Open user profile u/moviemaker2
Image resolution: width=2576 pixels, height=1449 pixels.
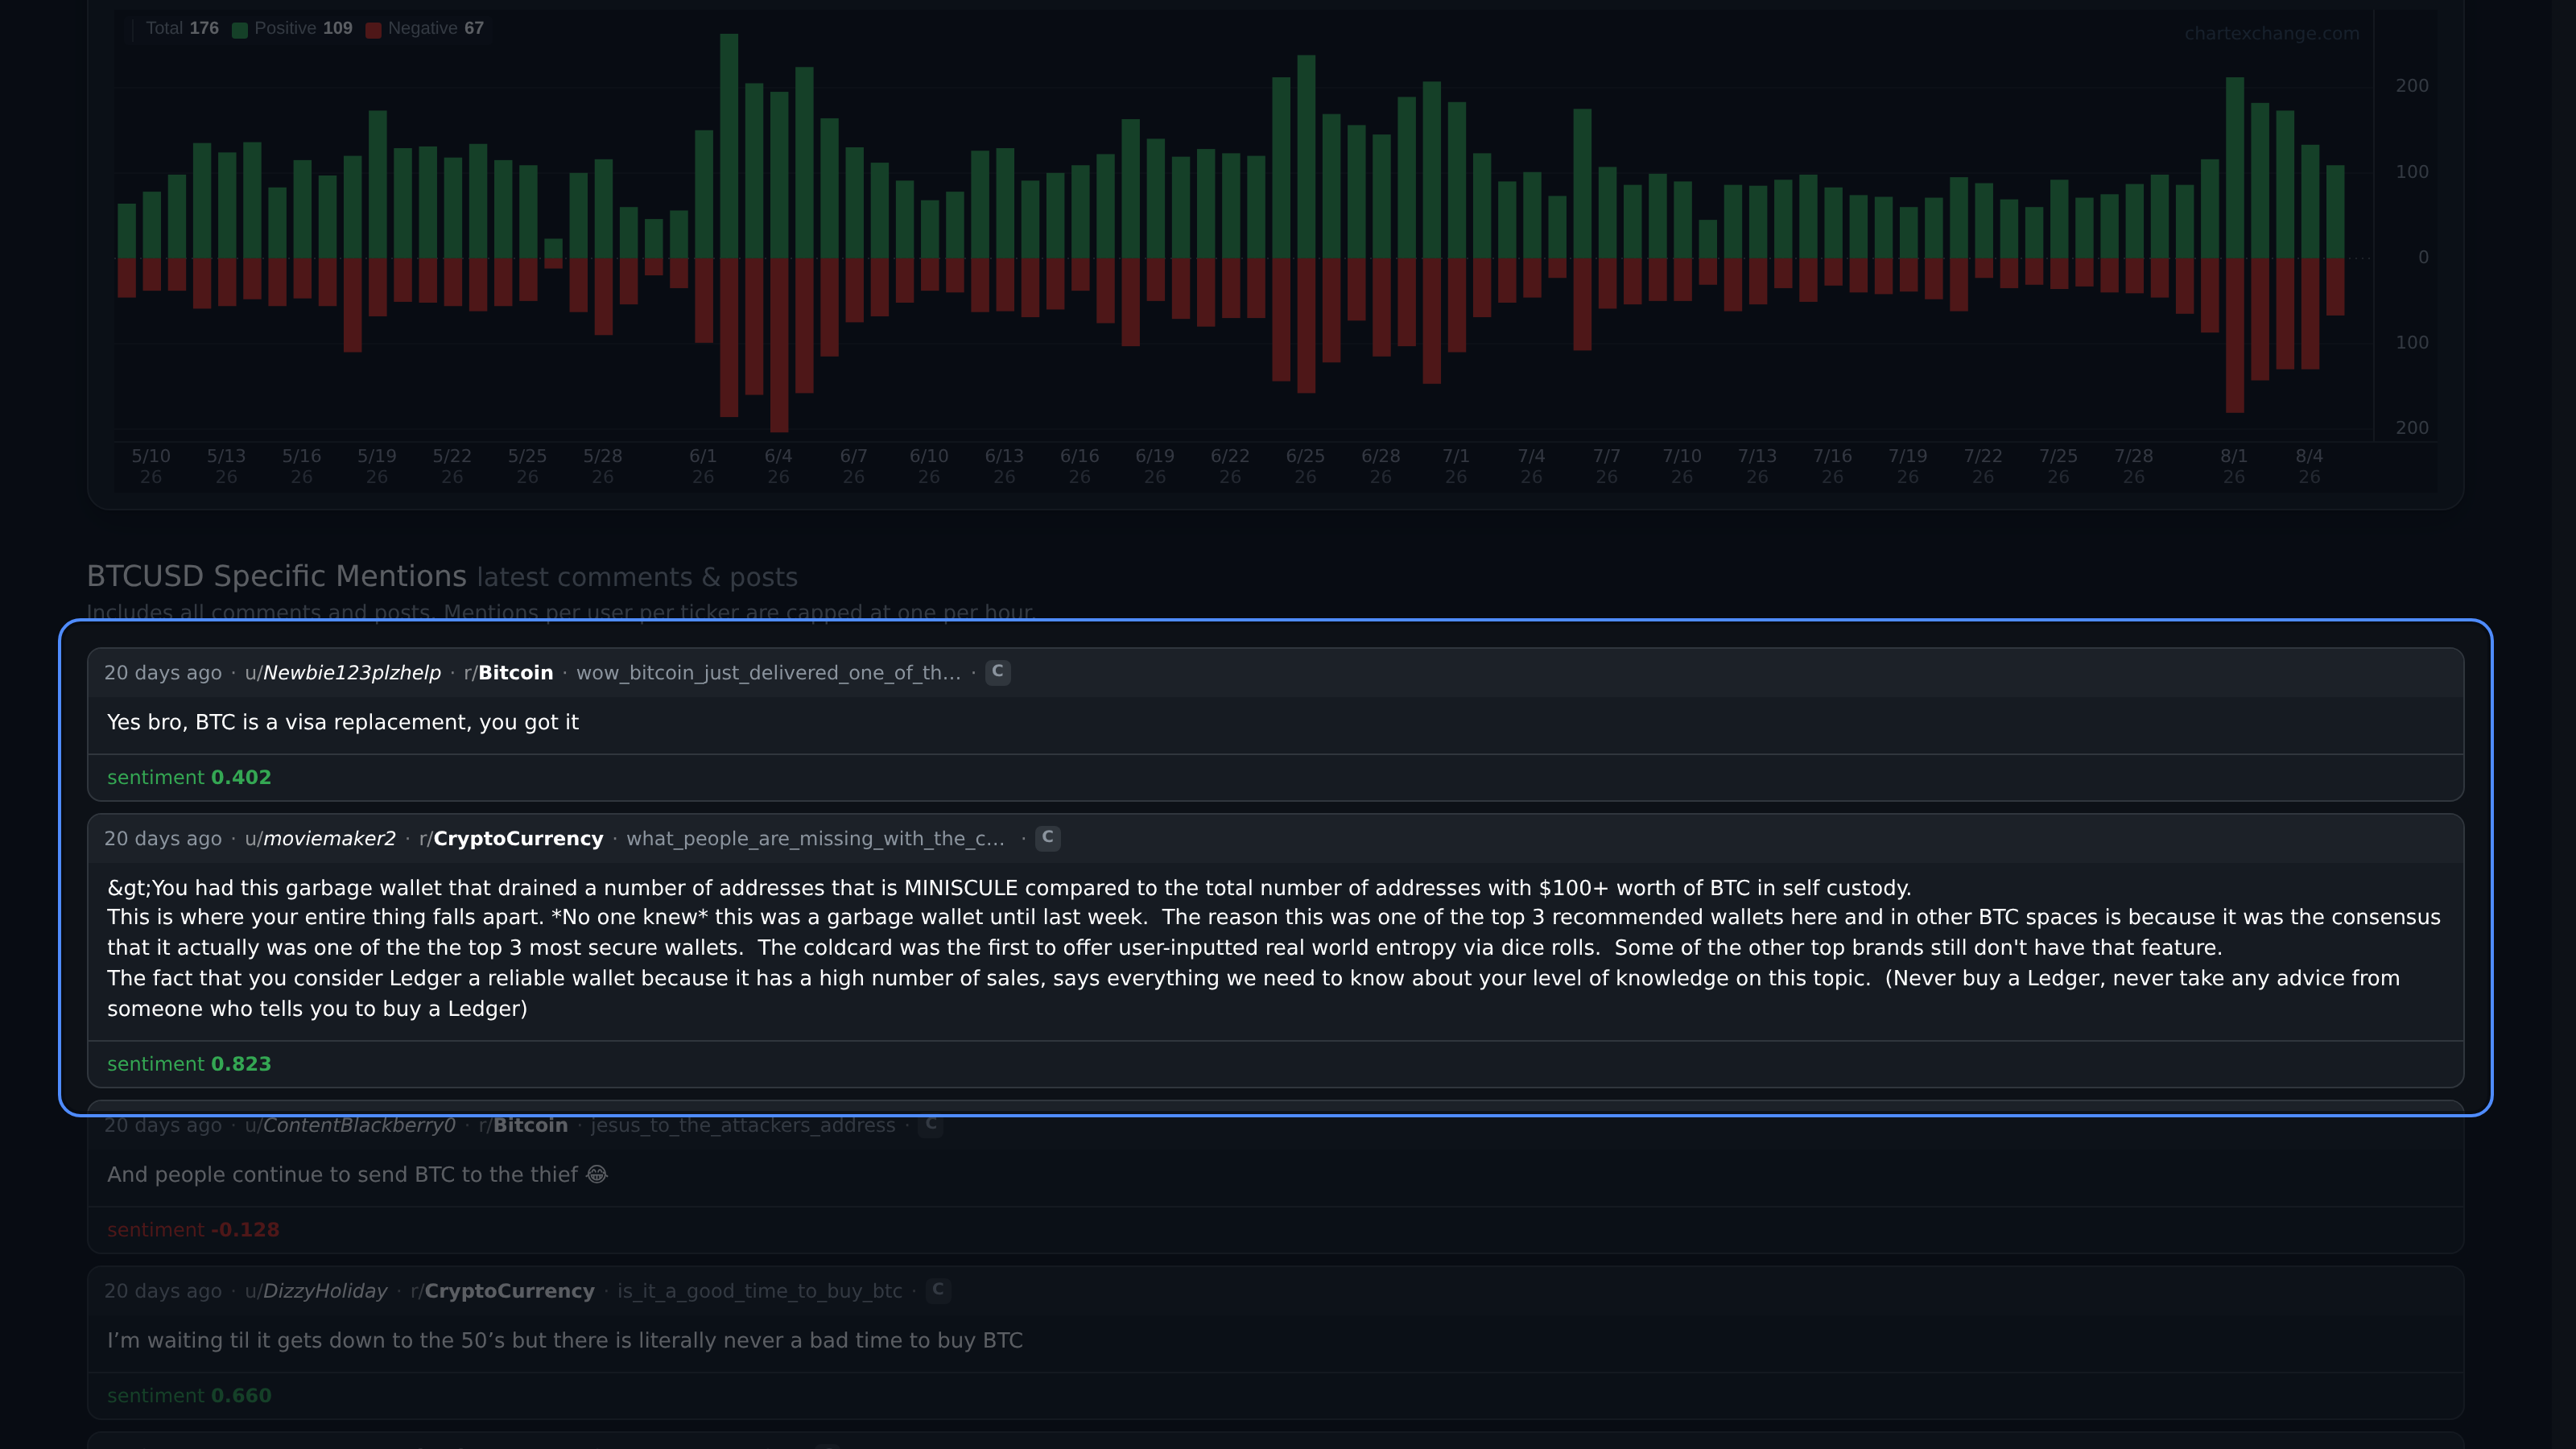click(320, 839)
